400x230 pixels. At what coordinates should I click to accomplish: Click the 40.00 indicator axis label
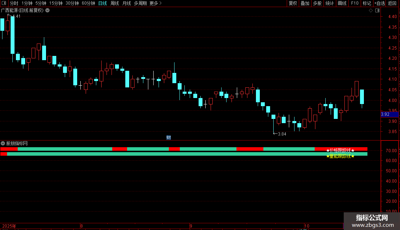point(391,181)
